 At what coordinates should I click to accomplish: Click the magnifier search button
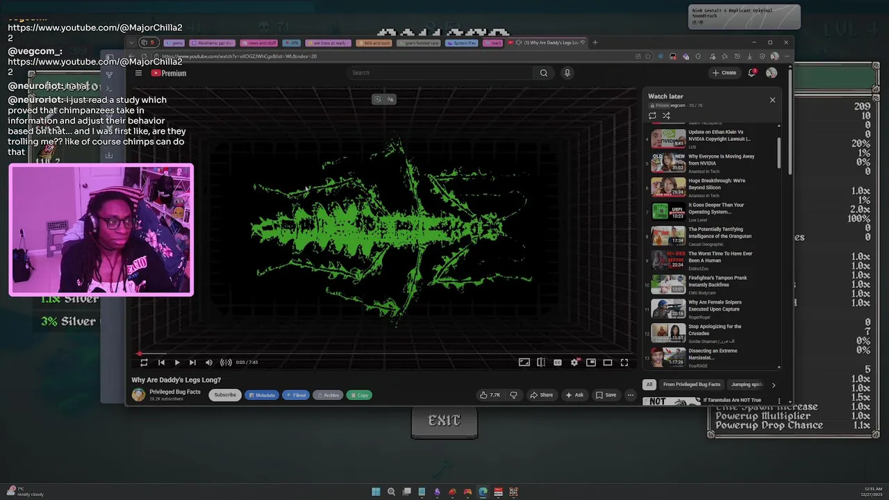(x=544, y=73)
